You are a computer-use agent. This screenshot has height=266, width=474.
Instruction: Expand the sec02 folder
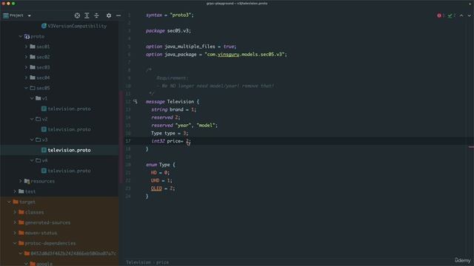(26, 57)
